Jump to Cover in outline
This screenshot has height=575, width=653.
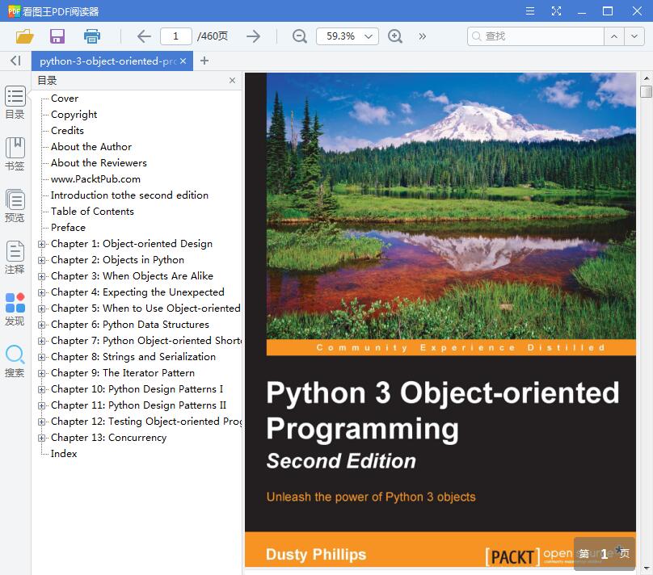[x=65, y=99]
